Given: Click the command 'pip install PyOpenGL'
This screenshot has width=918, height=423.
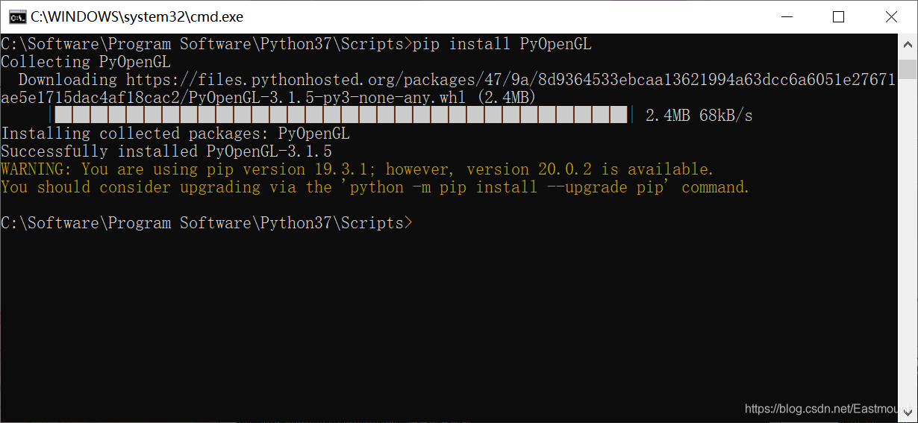Looking at the screenshot, I should (x=502, y=44).
